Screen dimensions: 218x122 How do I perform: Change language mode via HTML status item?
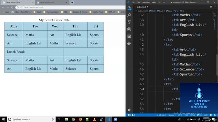pos(192,115)
